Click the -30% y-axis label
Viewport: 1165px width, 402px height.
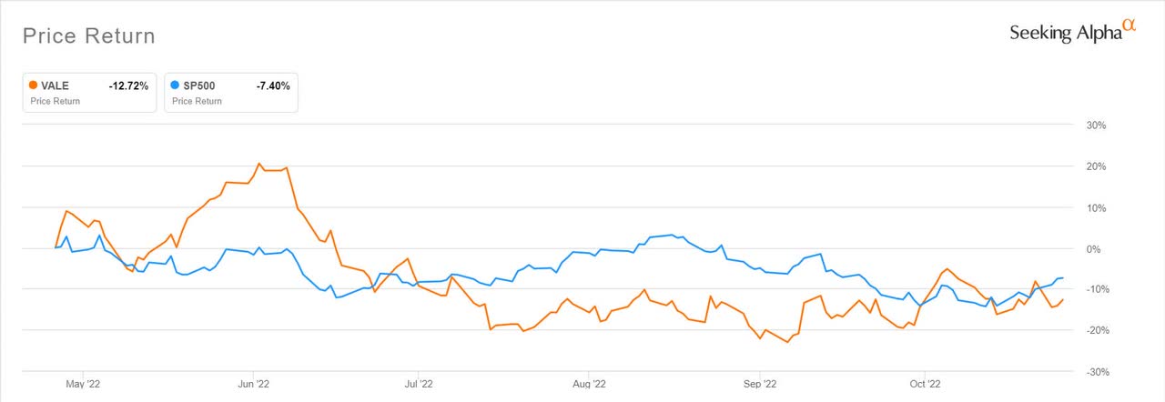click(x=1094, y=371)
